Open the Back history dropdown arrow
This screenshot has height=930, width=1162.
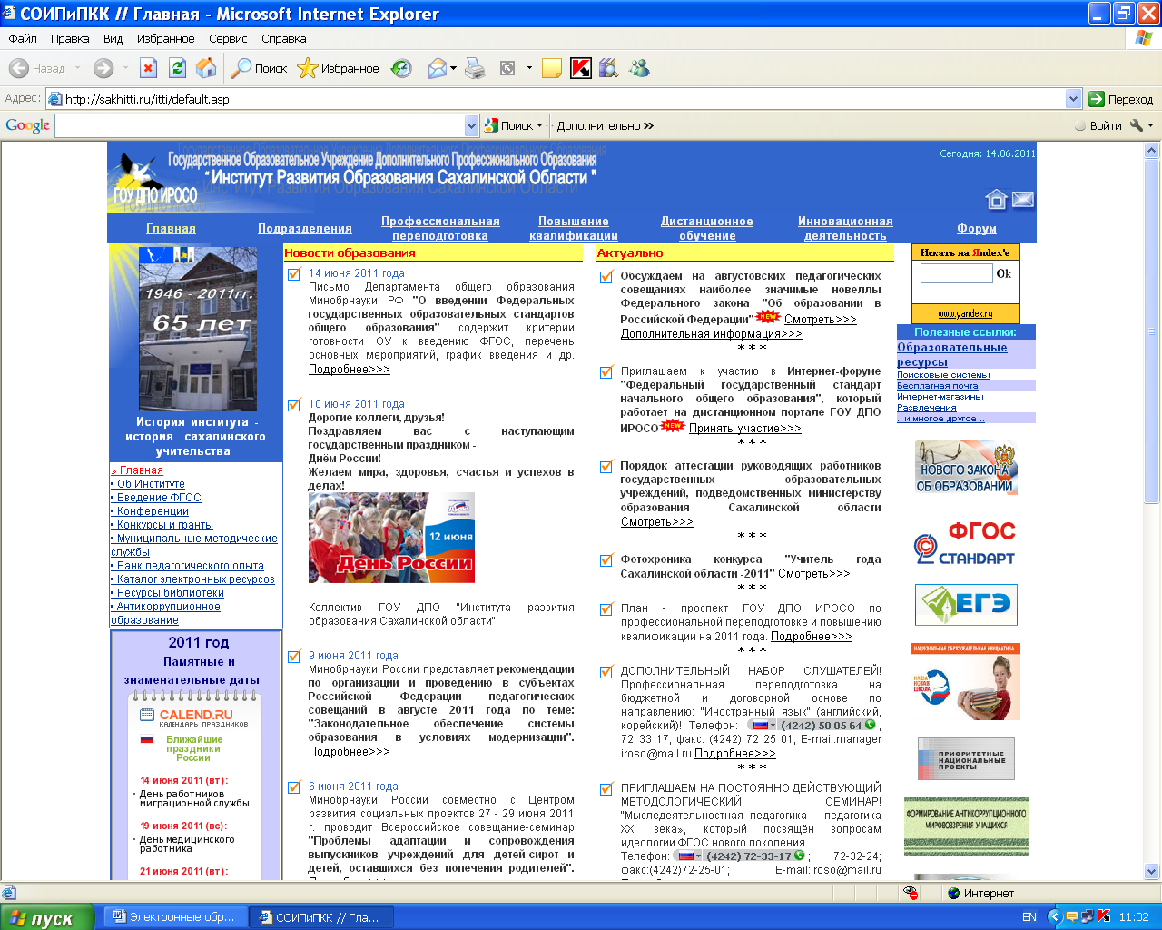click(77, 68)
